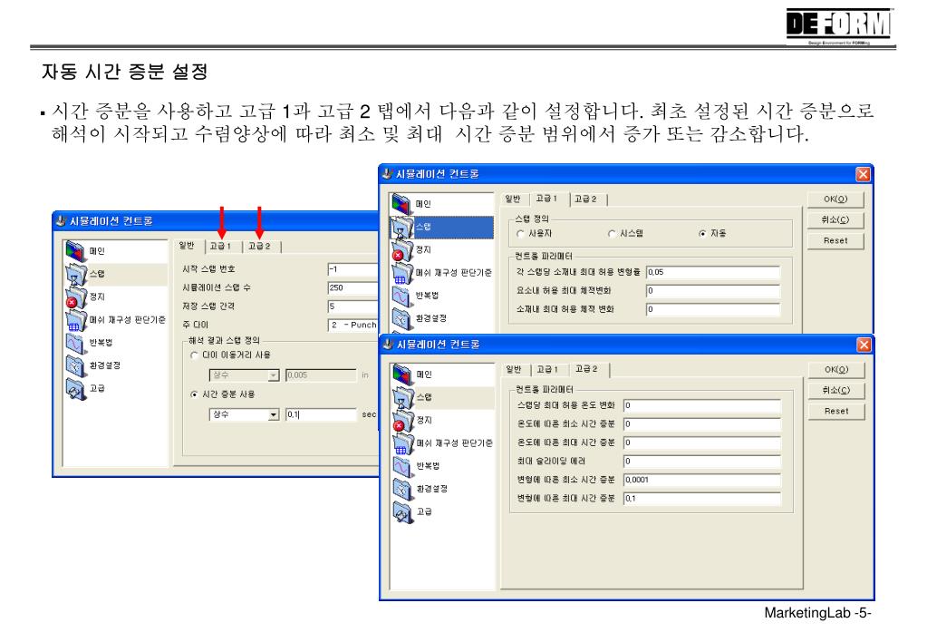Click highlighted 스텝 icon in top-right dialog
This screenshot has width=927, height=642.
pyautogui.click(x=402, y=227)
